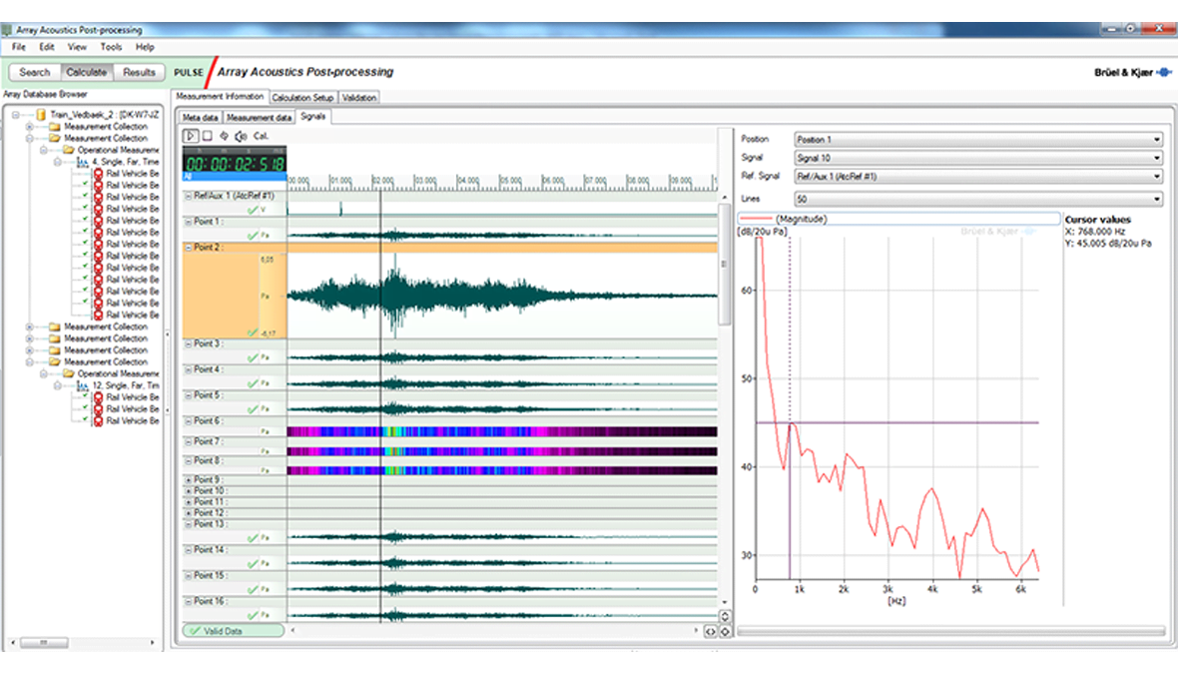This screenshot has height=673, width=1178.
Task: Click the stop playback square icon
Action: (207, 136)
